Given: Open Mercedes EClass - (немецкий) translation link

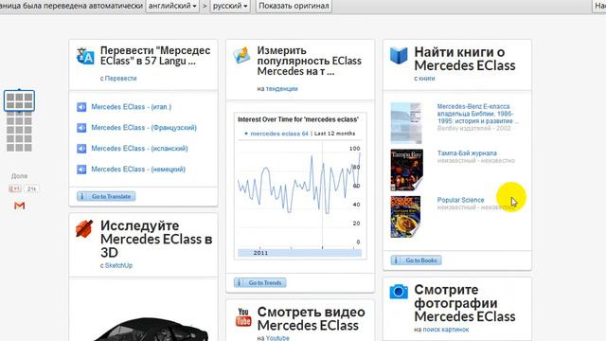Looking at the screenshot, I should (x=138, y=170).
